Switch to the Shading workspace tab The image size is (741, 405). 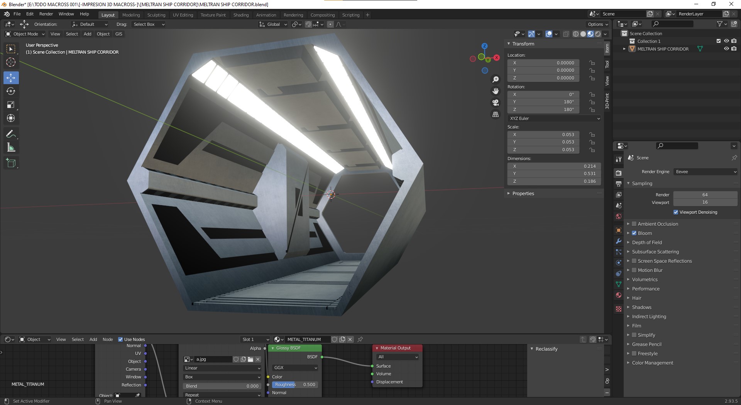[x=241, y=15]
